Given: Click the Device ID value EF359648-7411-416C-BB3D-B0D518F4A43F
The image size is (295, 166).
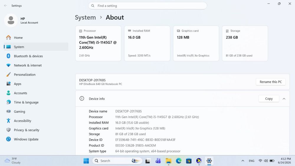Looking at the screenshot, I should pyautogui.click(x=145, y=140).
